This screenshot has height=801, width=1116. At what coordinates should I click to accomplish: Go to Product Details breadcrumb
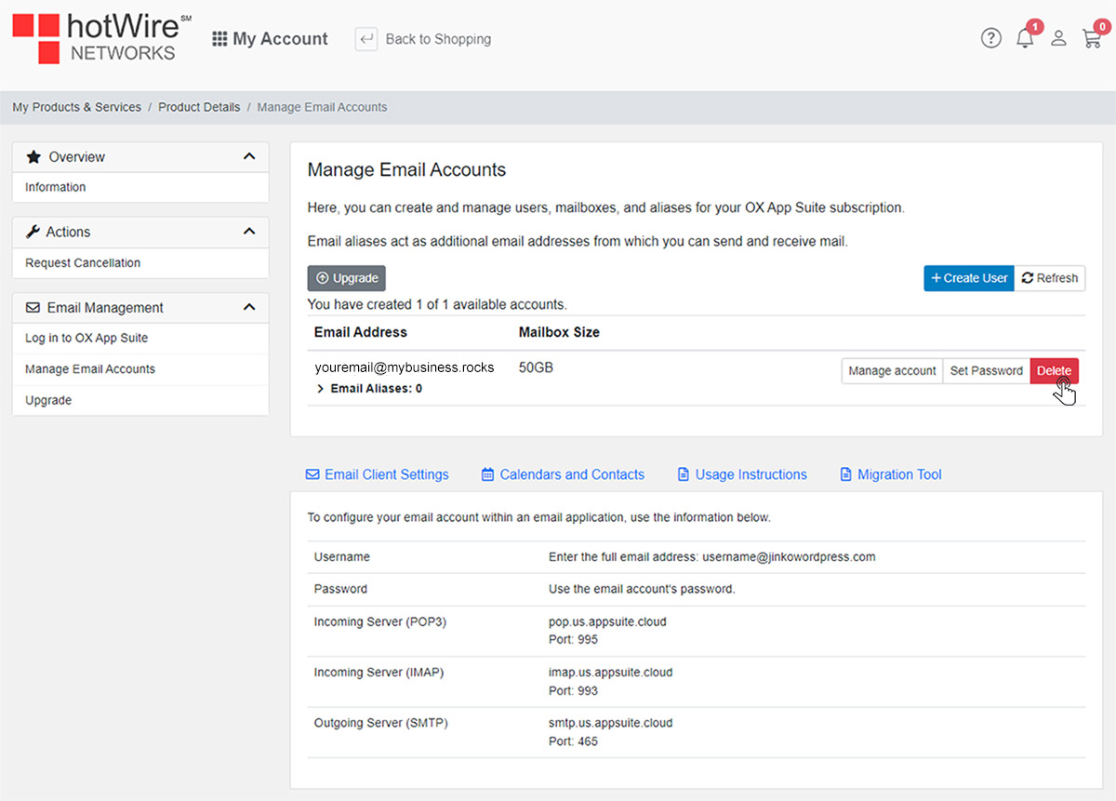(x=199, y=107)
